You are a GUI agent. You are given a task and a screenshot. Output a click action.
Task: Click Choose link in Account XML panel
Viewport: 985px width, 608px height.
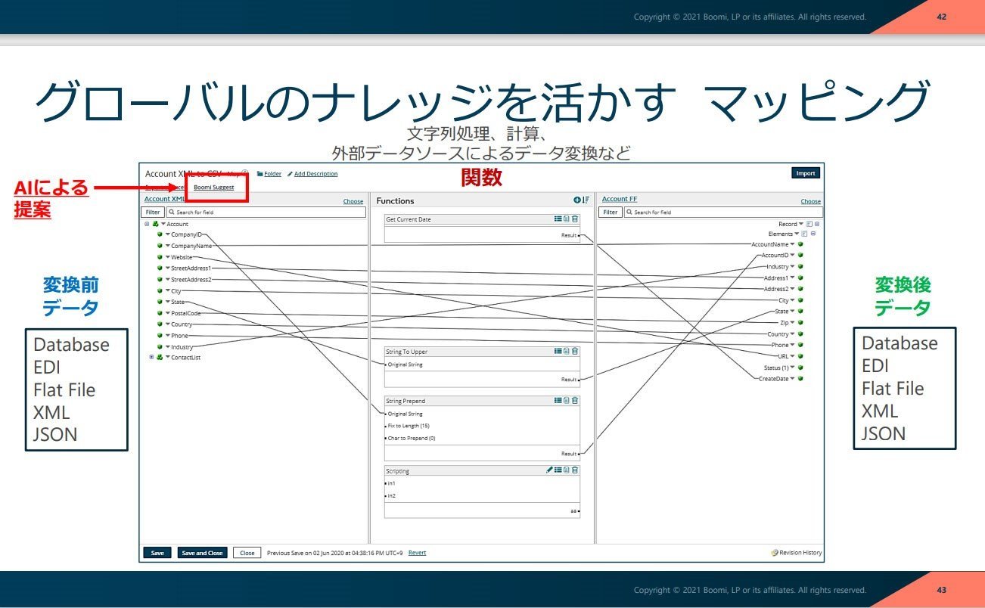(x=353, y=201)
